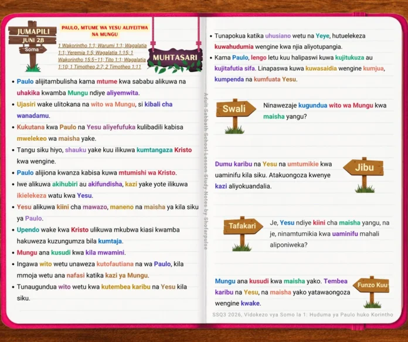The width and height of the screenshot is (408, 342).
Task: Click the Soma arrow on signpost
Action: click(x=32, y=49)
